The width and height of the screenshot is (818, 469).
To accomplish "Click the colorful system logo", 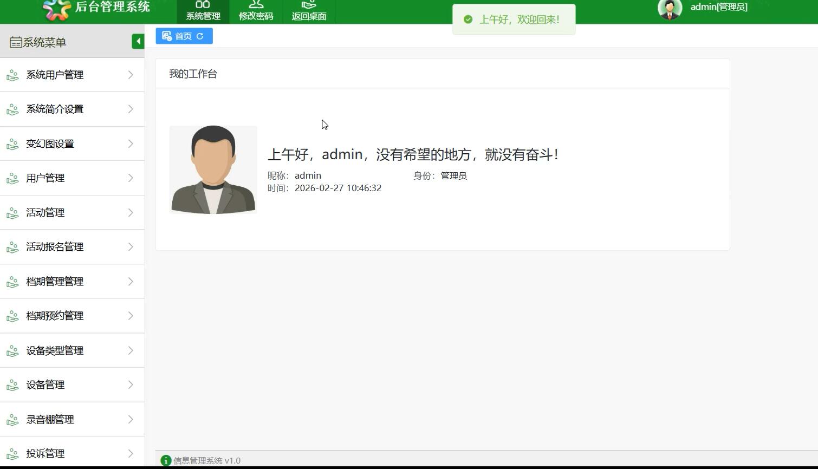I will point(57,9).
